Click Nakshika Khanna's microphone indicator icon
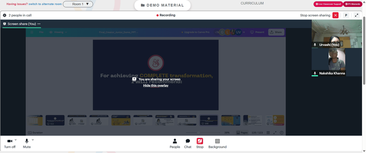The height and width of the screenshot is (153, 366). pos(315,73)
